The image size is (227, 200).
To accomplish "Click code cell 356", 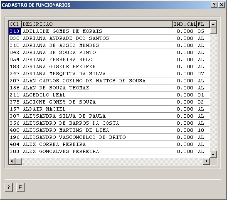I will coord(15,123).
